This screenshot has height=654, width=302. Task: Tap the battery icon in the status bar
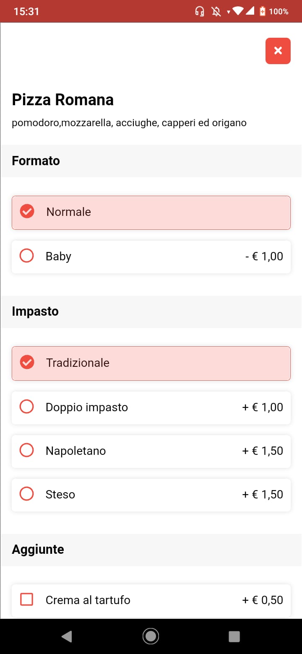pos(263,11)
